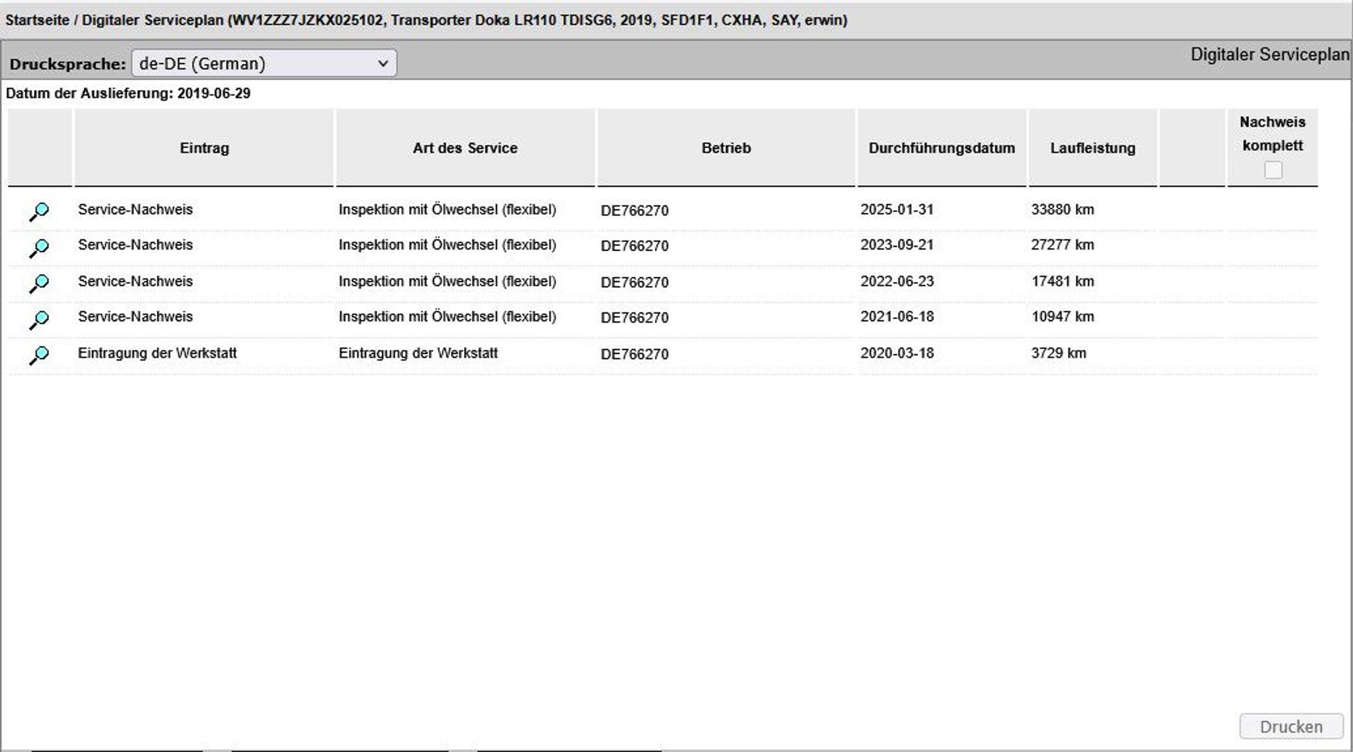Image resolution: width=1353 pixels, height=752 pixels.
Task: Tick the Nachweis komplett checkbox
Action: (1273, 170)
